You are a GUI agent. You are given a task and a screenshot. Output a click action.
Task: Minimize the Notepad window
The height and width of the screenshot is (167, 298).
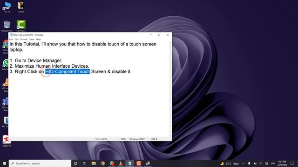(151, 35)
